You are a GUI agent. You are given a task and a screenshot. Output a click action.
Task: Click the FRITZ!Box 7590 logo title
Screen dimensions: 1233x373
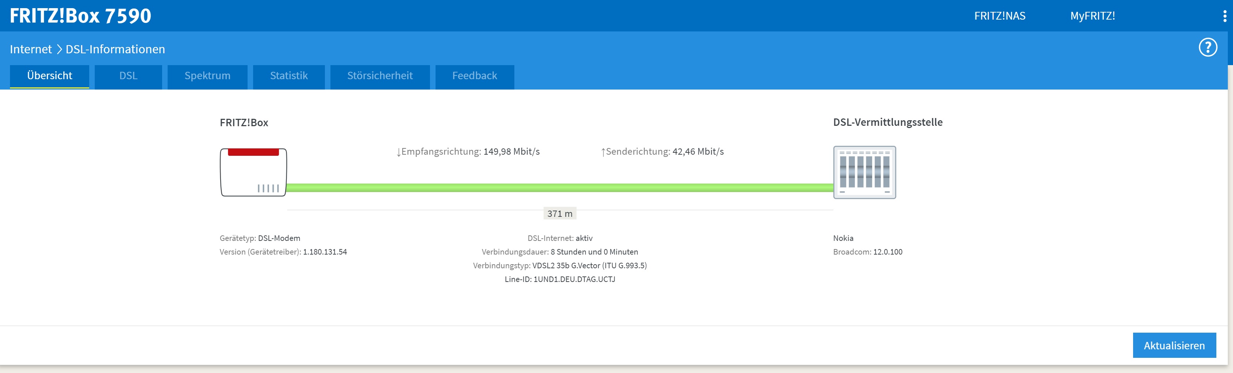click(80, 16)
